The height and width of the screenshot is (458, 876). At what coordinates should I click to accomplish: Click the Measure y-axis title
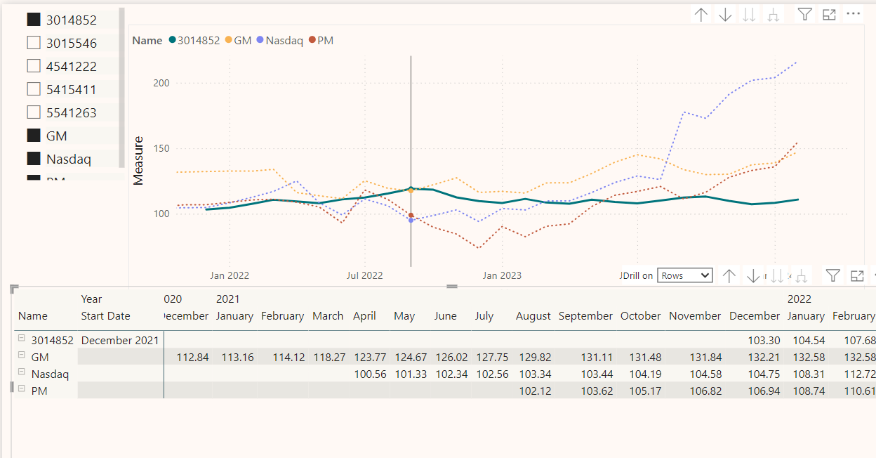pos(138,161)
